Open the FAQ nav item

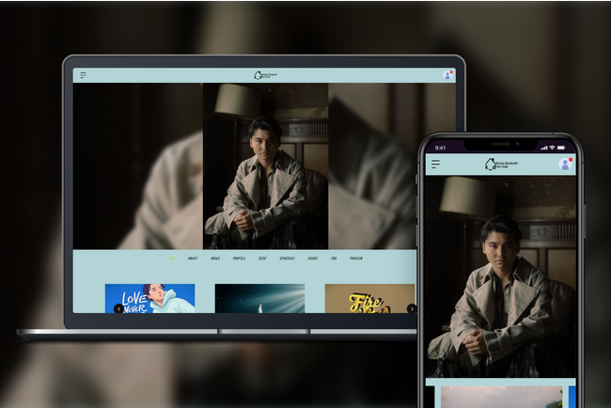334,259
